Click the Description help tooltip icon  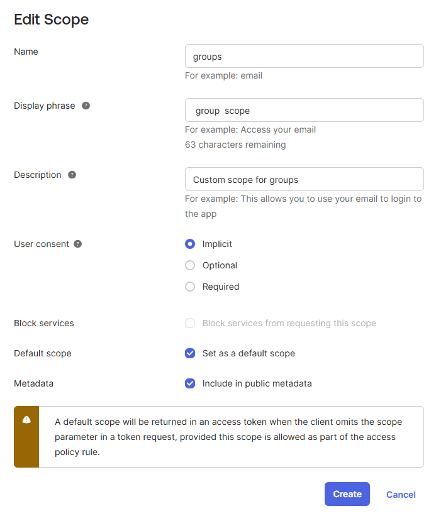[72, 175]
